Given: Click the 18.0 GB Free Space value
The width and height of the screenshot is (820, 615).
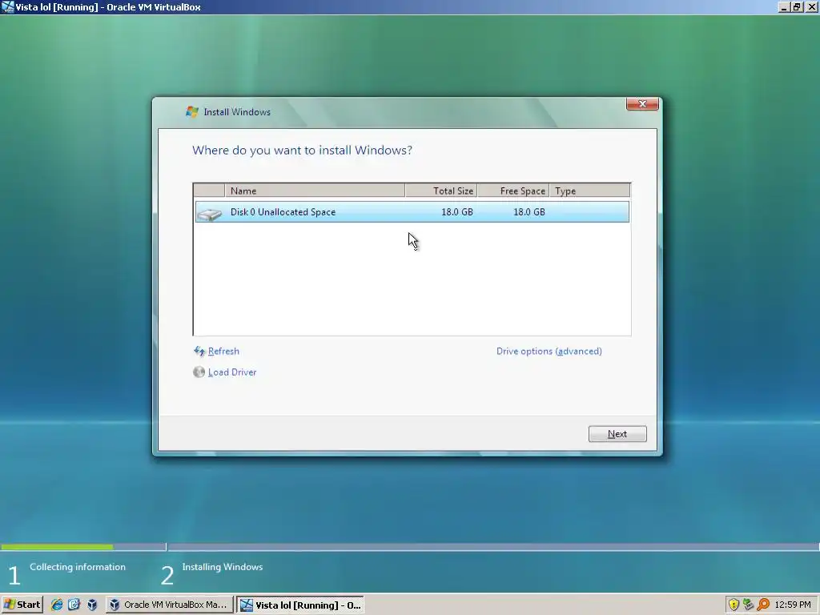Looking at the screenshot, I should tap(529, 211).
